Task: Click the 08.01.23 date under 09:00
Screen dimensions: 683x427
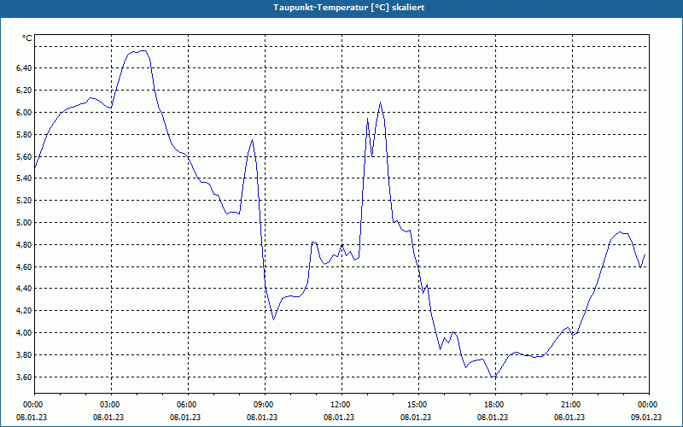Action: [x=262, y=418]
